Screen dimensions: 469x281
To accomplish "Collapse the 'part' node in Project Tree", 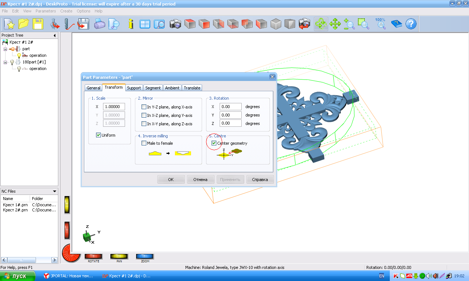I will (x=6, y=49).
